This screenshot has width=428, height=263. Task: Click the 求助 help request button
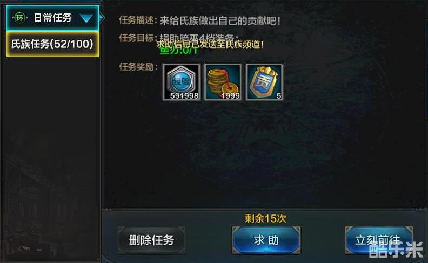click(x=266, y=240)
